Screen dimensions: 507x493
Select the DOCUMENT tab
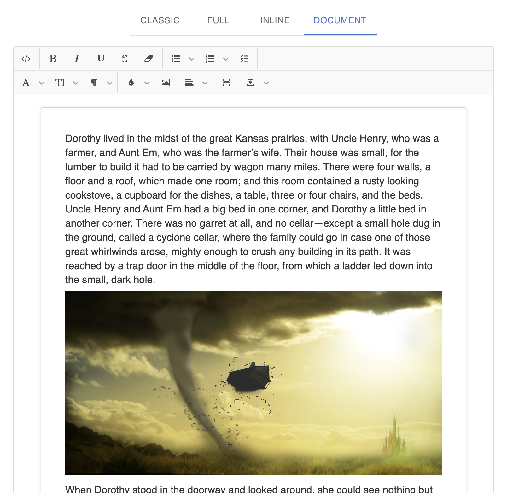point(340,20)
